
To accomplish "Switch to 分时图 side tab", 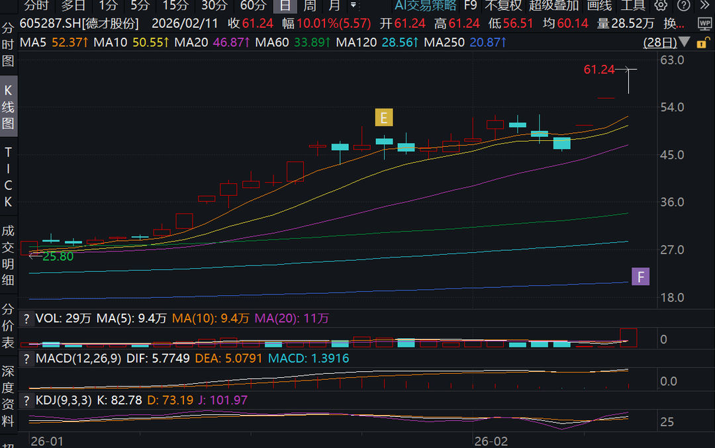I will [x=9, y=45].
